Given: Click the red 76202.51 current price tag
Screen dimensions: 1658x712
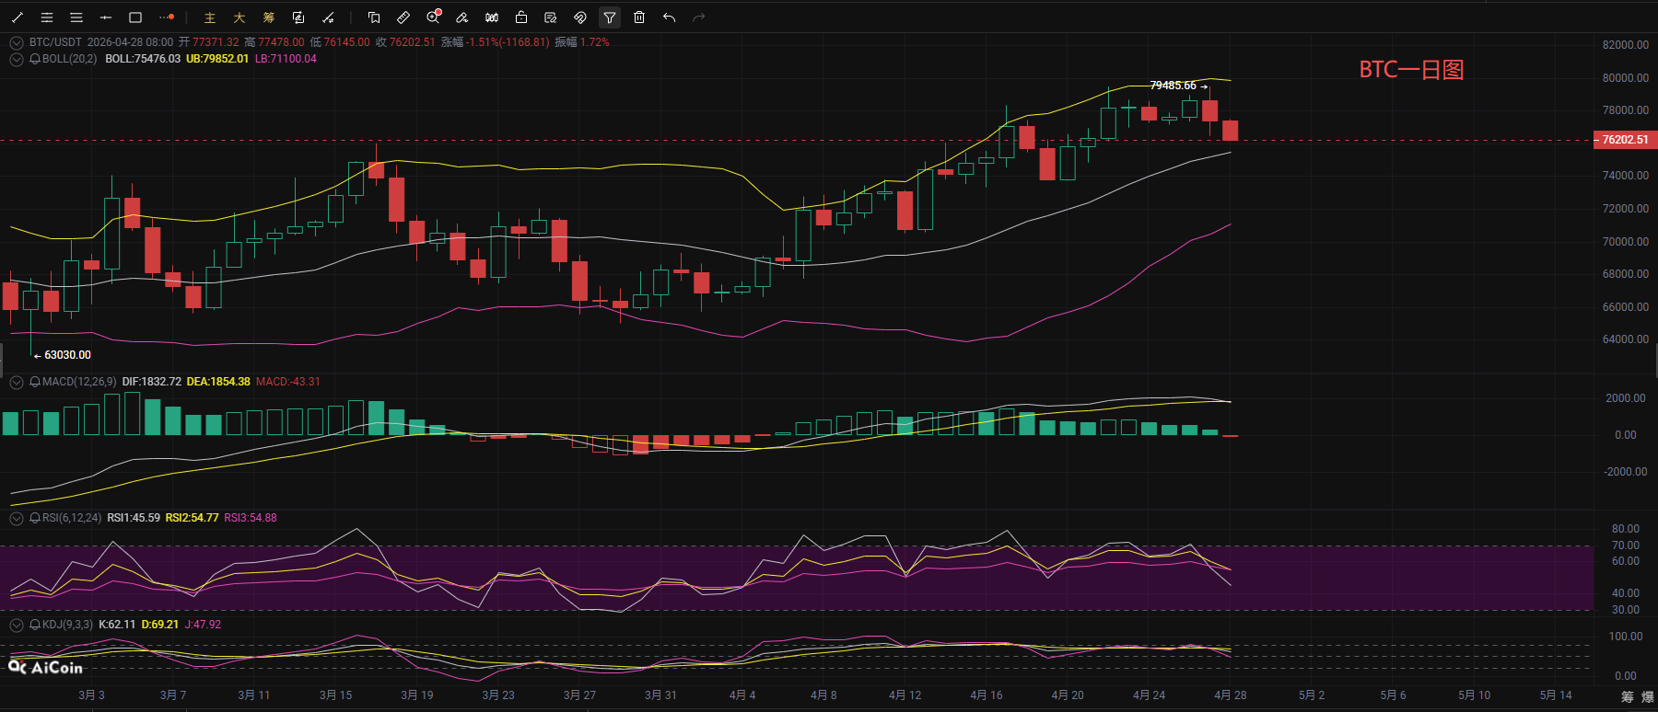Looking at the screenshot, I should [1625, 140].
